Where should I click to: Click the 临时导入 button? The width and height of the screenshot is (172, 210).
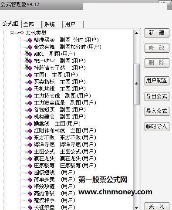click(x=157, y=126)
